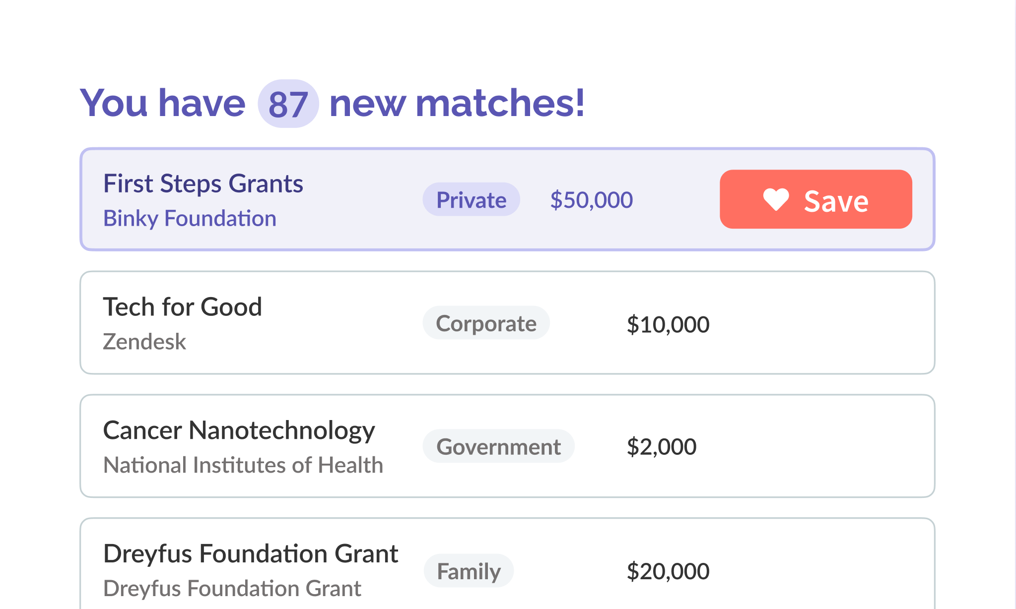
Task: Click National Institutes of Health text
Action: pyautogui.click(x=243, y=465)
